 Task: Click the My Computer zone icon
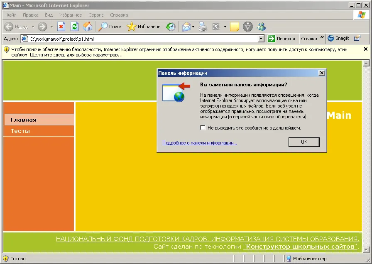[x=289, y=259]
